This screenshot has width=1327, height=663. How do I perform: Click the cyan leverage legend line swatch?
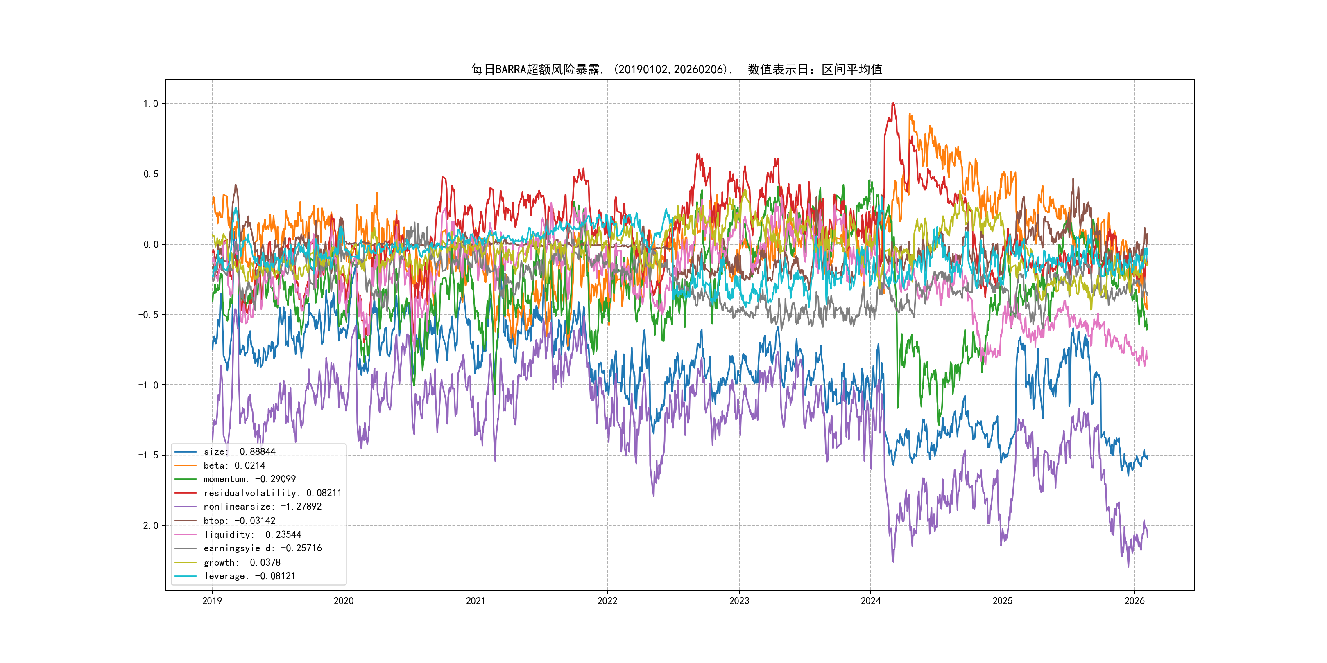click(186, 577)
